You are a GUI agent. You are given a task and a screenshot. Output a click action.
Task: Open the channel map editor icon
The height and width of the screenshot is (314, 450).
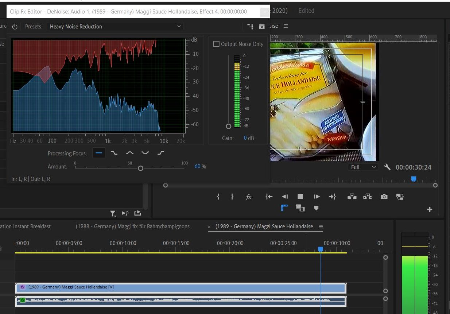pos(250,26)
